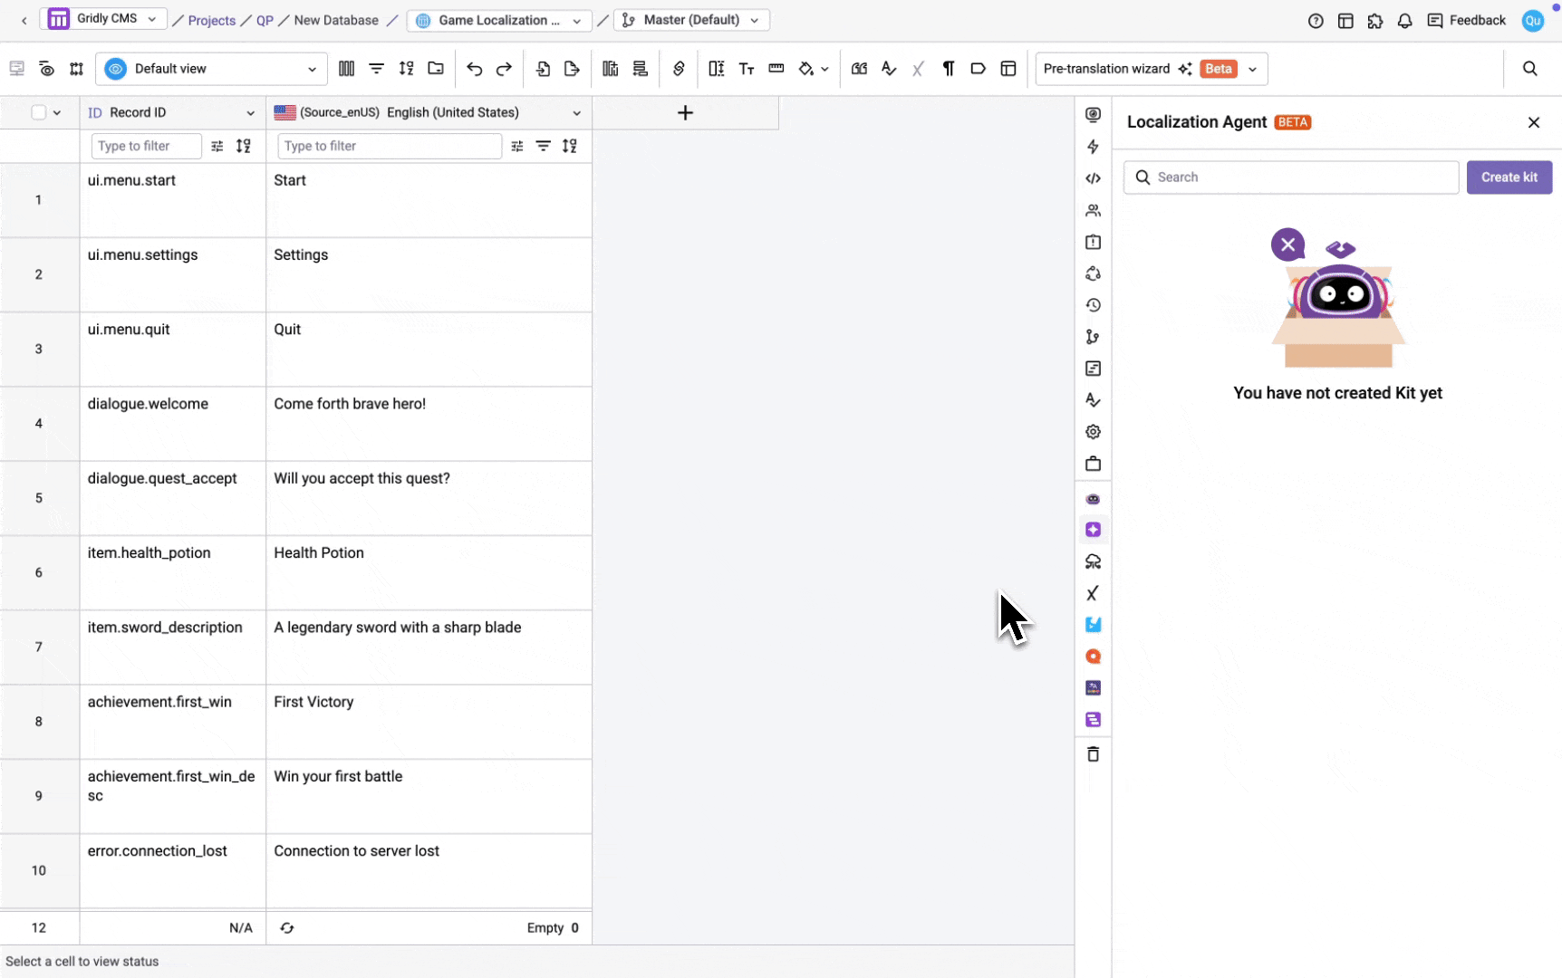Open the dependency link icon in toolbar
Image resolution: width=1562 pixels, height=978 pixels.
click(679, 69)
